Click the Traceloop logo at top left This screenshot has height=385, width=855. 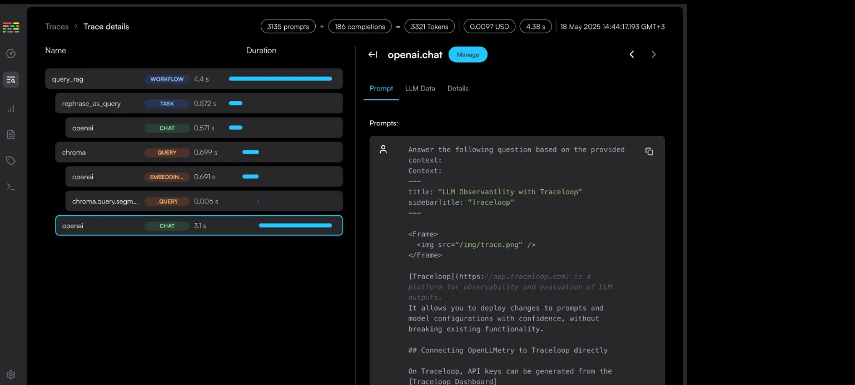click(11, 26)
